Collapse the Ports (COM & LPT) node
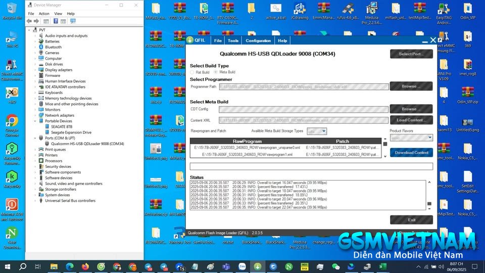Image resolution: width=485 pixels, height=273 pixels. pos(35,138)
